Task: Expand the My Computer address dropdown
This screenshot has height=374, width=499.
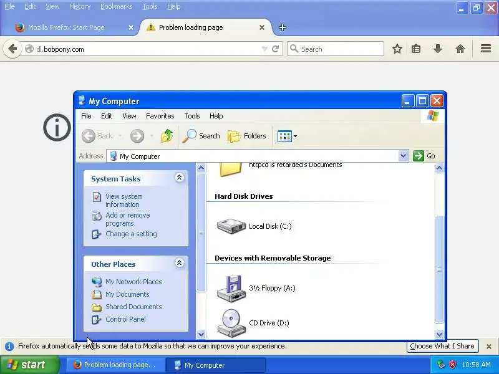Action: [x=403, y=156]
